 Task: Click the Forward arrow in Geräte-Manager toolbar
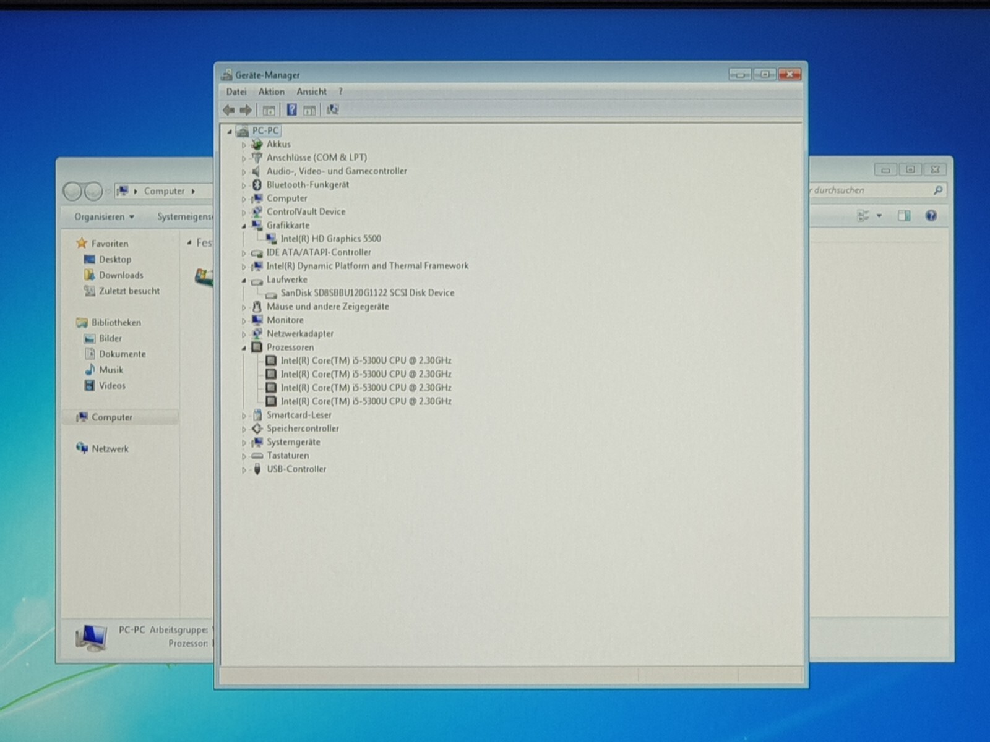(x=246, y=110)
